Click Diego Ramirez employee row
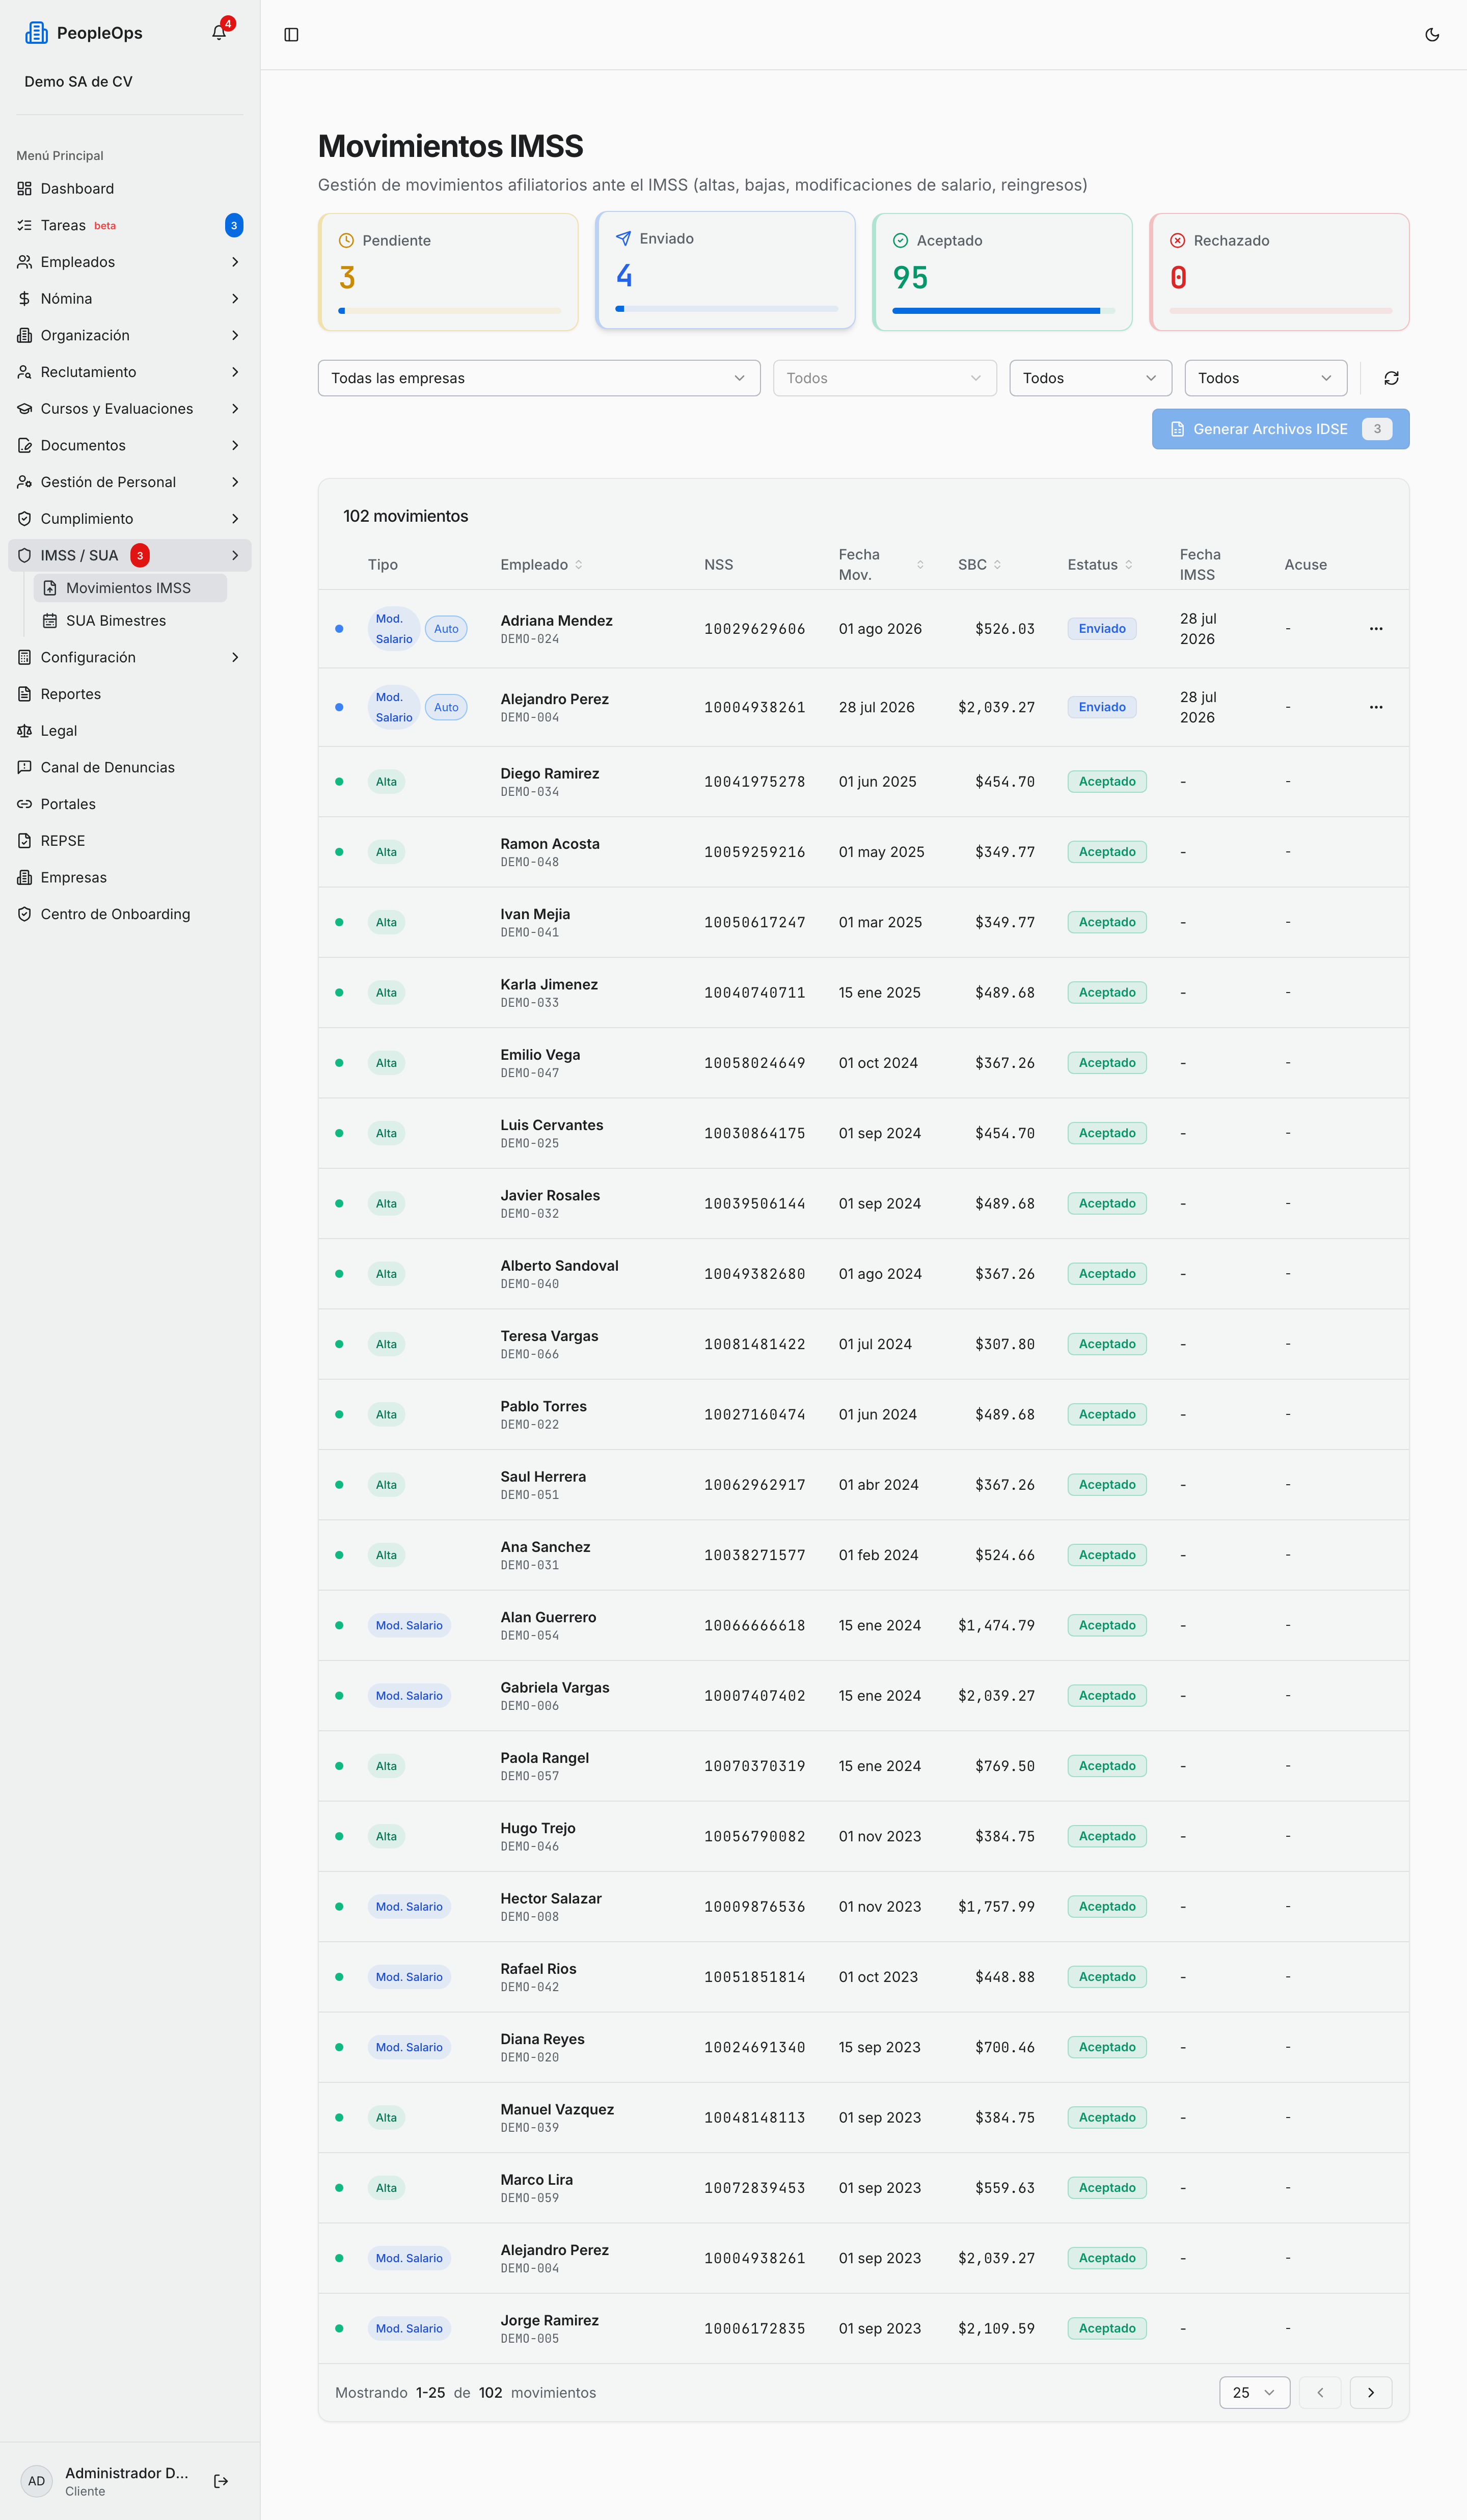This screenshot has height=2520, width=1467. click(863, 782)
